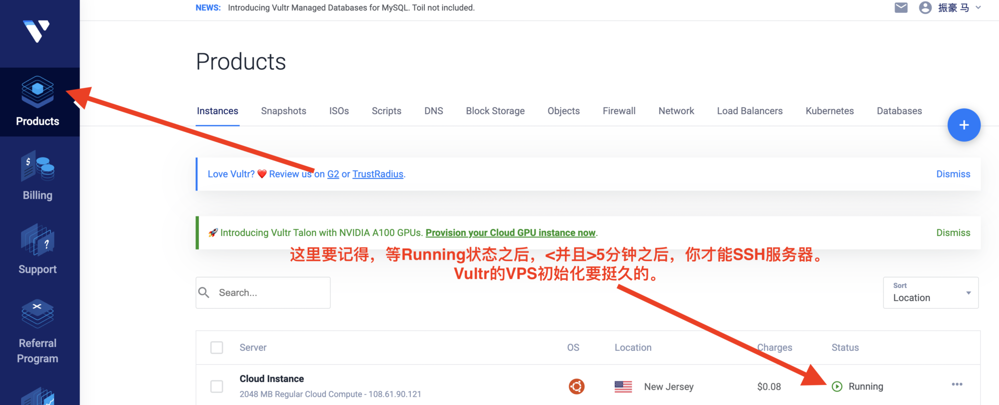Switch to the Firewall tab

coord(619,111)
